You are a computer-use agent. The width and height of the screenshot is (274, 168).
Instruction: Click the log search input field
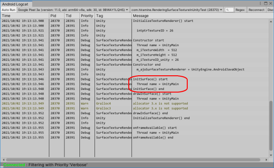[229, 10]
